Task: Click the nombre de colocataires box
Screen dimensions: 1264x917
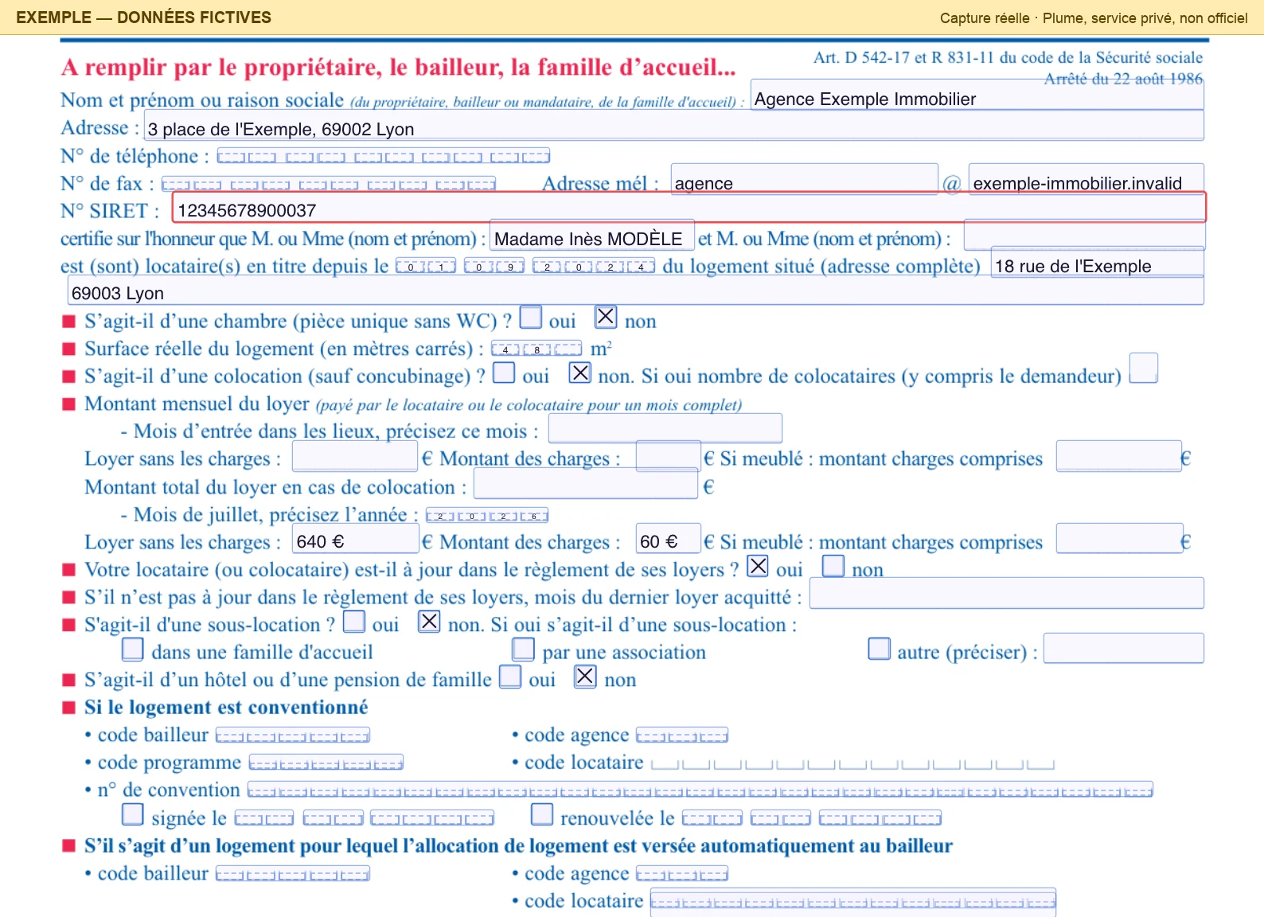Action: pos(1144,368)
